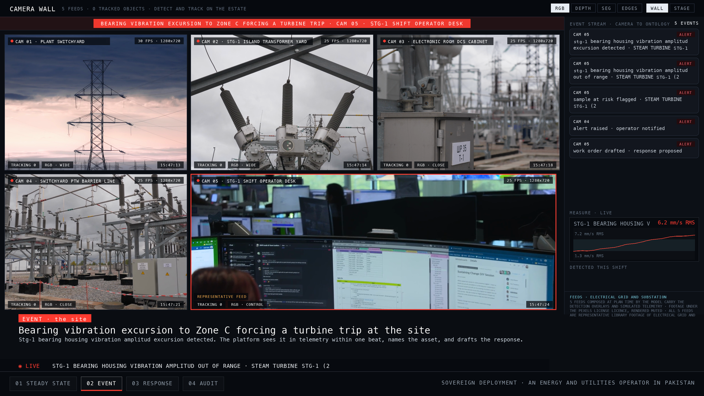Open the 'work order drafted' event card
704x396 pixels.
pyautogui.click(x=634, y=148)
